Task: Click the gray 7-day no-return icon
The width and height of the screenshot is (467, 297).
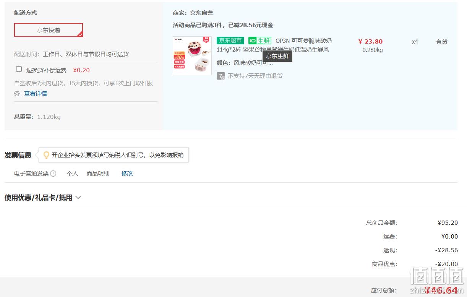Action: pyautogui.click(x=221, y=76)
